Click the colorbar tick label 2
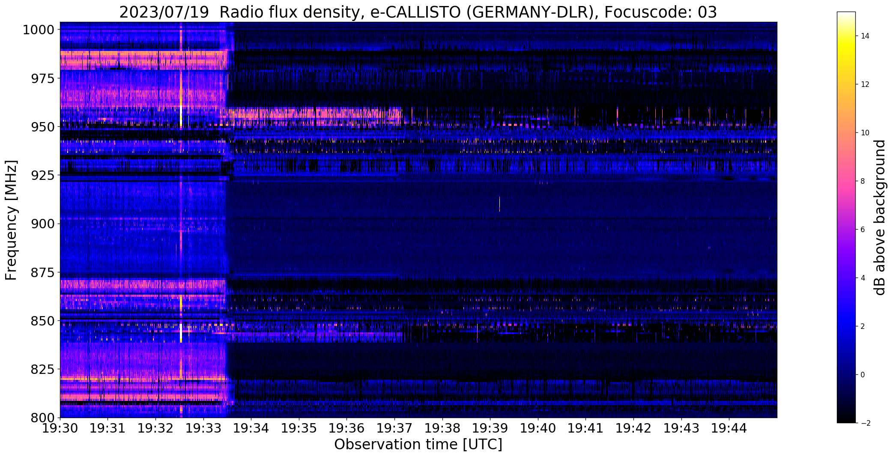893x457 pixels. coord(863,326)
